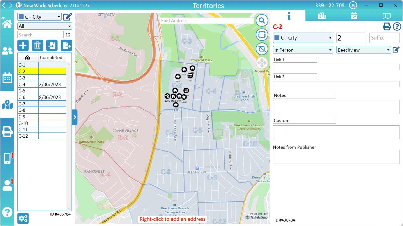Use the import territories icon
Viewport: 403px width, 226px height.
(x=52, y=45)
